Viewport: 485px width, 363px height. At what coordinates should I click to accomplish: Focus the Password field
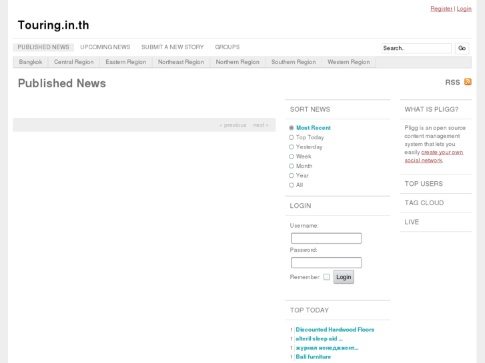[x=326, y=262]
